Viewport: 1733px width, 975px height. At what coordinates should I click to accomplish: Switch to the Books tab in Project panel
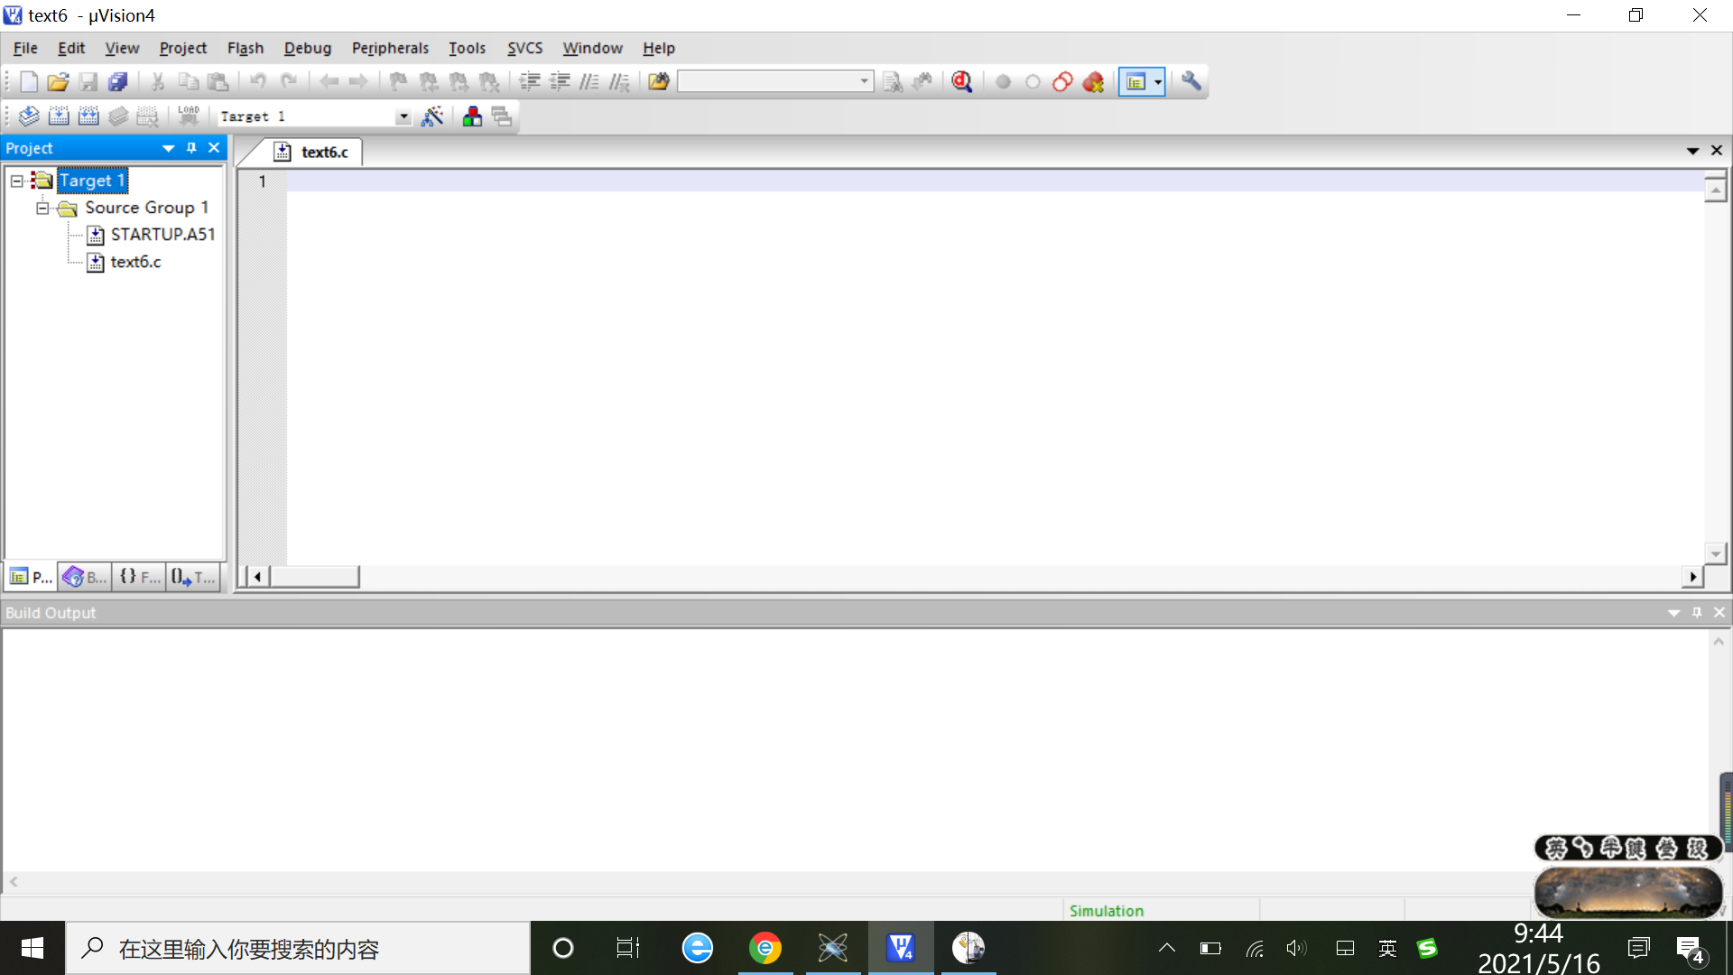click(x=85, y=577)
